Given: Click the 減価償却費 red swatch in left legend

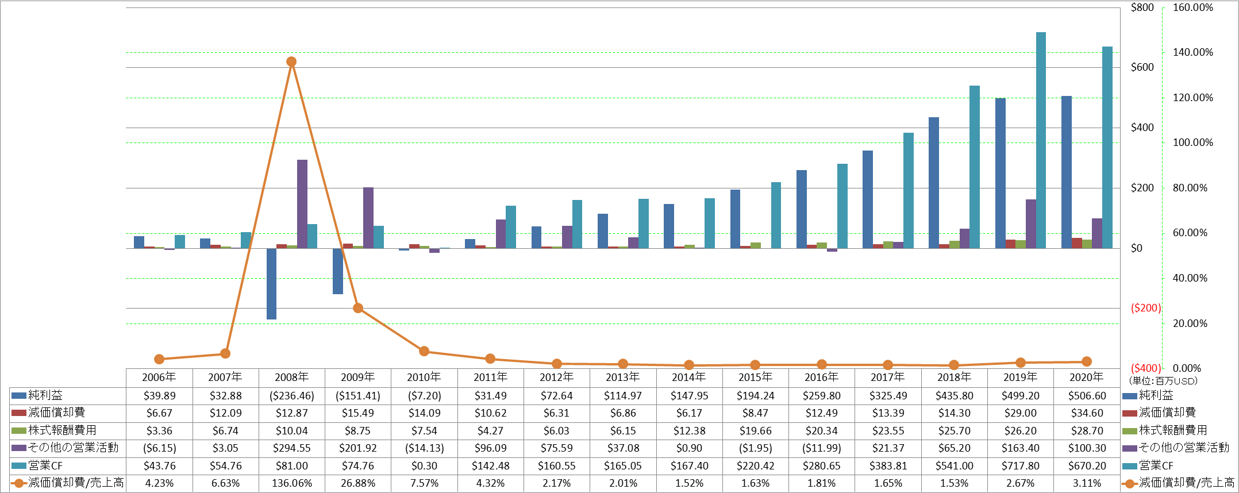Looking at the screenshot, I should 19,413.
